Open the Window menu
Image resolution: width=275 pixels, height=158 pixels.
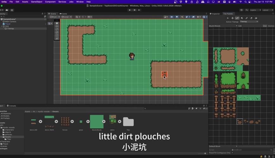80,2
